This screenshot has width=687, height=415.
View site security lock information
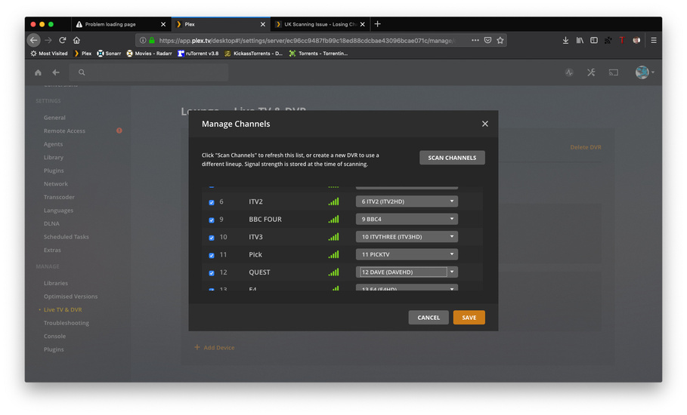tap(152, 40)
